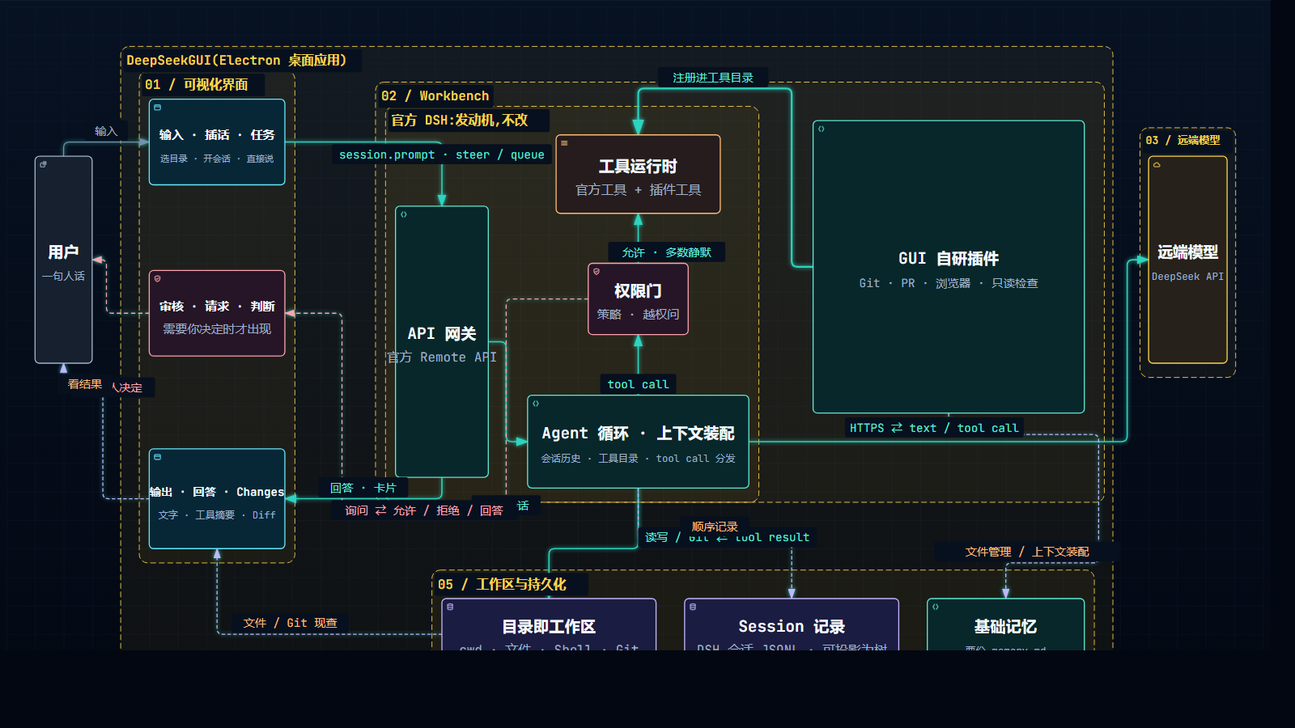Click the 选目录 · 开会话 · 直接说 subtitle
This screenshot has width=1295, height=728.
tap(217, 159)
